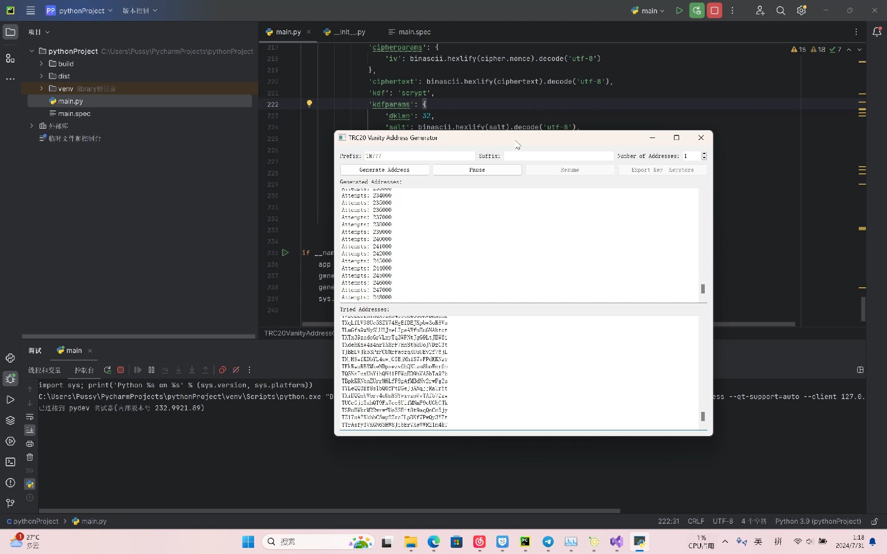Toggle soft-wrap in console gutter
This screenshot has height=554, width=887.
pyautogui.click(x=30, y=417)
